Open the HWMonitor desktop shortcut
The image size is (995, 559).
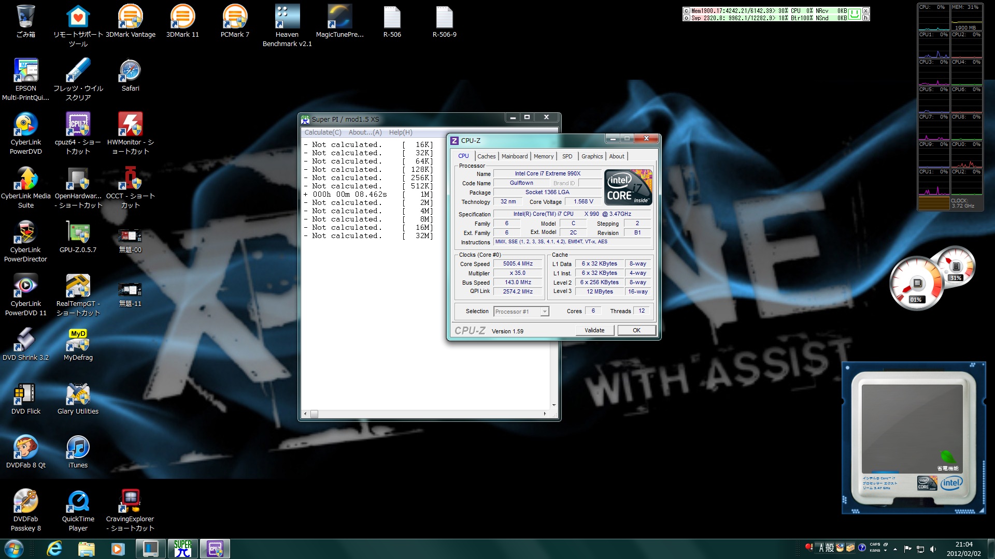click(130, 125)
